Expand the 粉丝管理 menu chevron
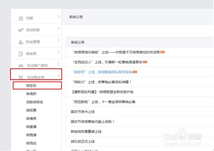Screen dimensions: 214x151 pos(59,40)
